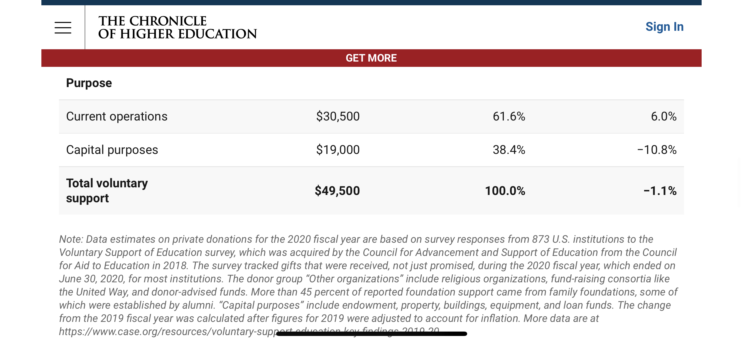
Task: Click the Sign In link
Action: point(664,27)
